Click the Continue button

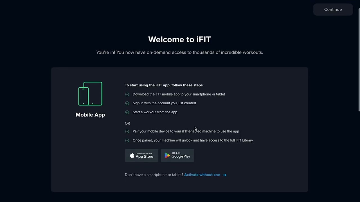click(x=333, y=10)
